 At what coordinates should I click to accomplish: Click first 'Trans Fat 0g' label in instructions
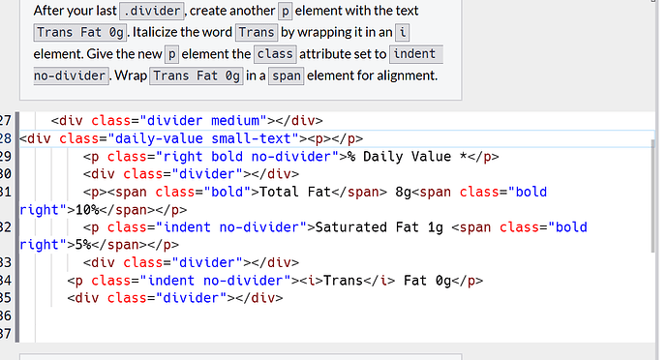pos(80,32)
